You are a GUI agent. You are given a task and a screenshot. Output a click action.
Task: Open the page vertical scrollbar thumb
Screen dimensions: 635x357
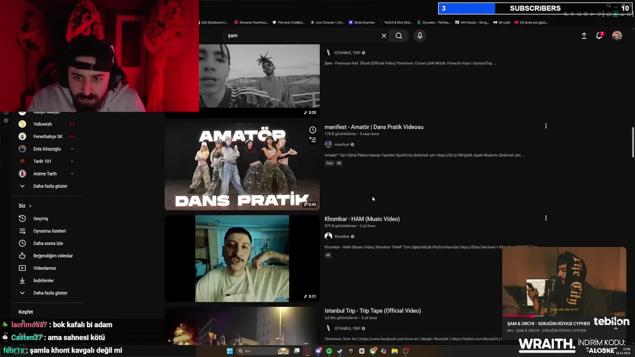click(633, 143)
